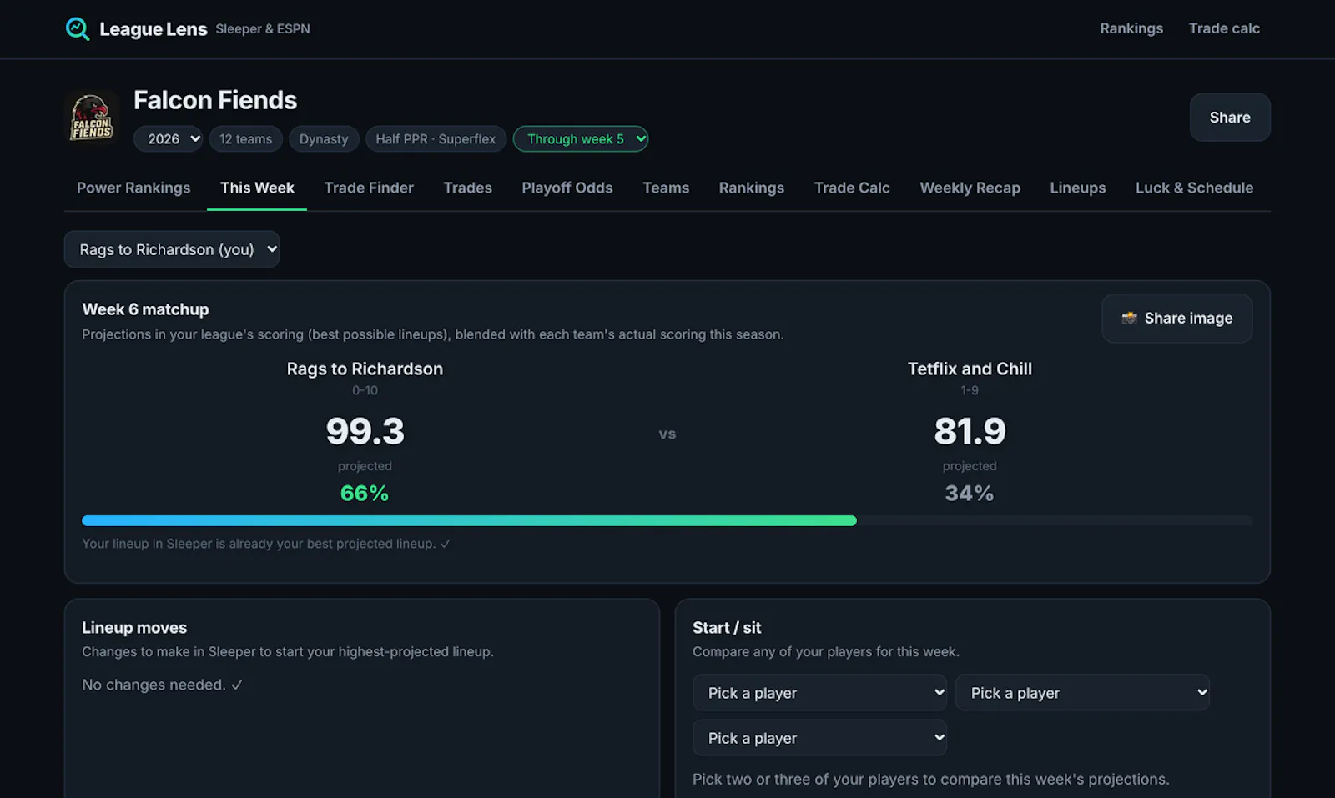Open Rankings link in top navigation

coord(1131,28)
